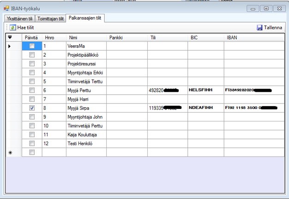Check the Päivitä checkbox for Myyjä Perttu

(32, 90)
